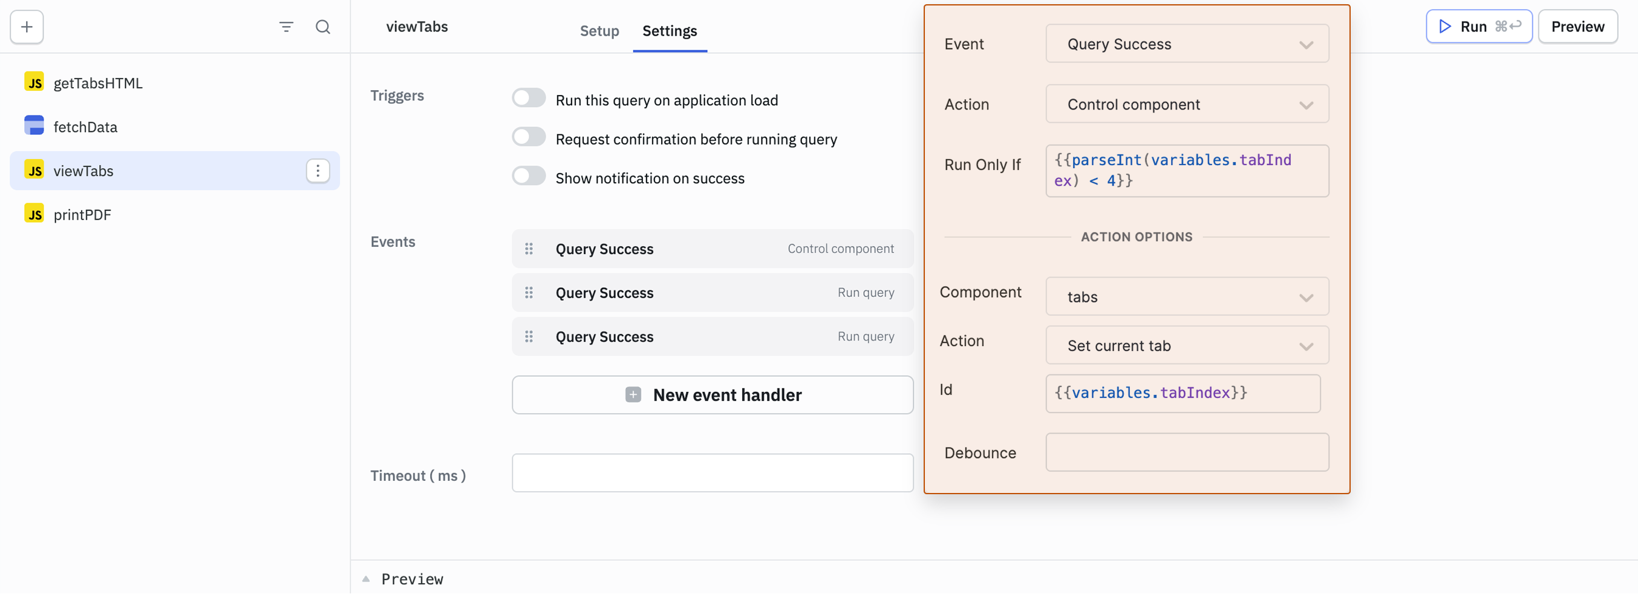Viewport: 1638px width, 594px height.
Task: Toggle Request confirmation before running query
Action: (529, 137)
